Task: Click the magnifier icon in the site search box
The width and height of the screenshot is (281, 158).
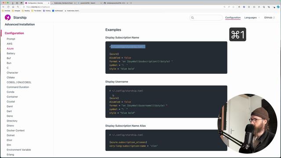Action: [192, 18]
